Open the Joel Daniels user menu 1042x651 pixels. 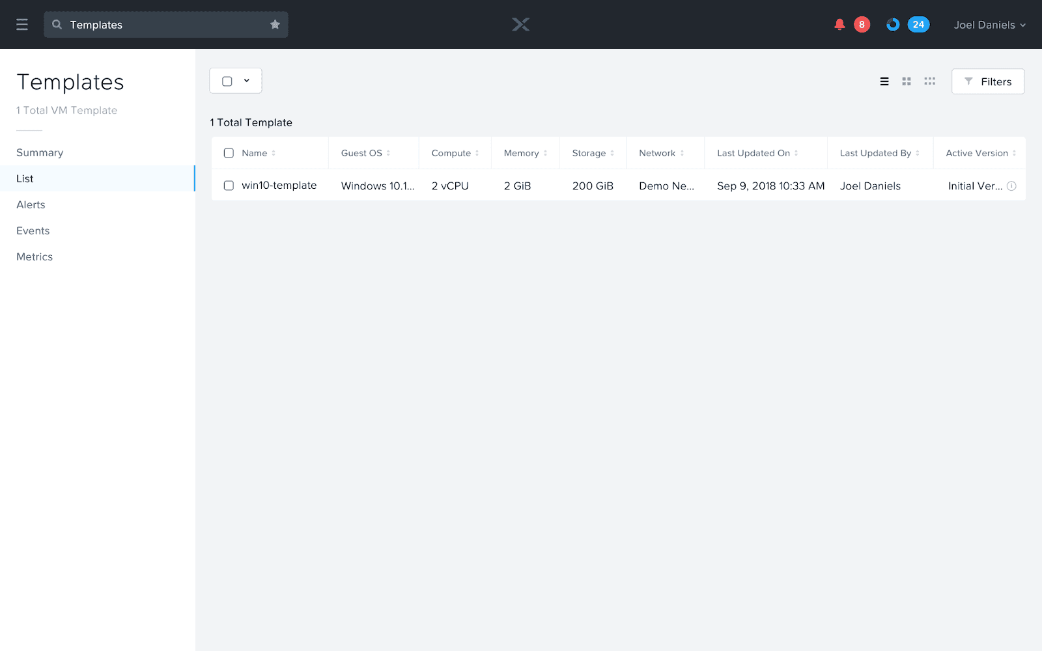point(990,25)
